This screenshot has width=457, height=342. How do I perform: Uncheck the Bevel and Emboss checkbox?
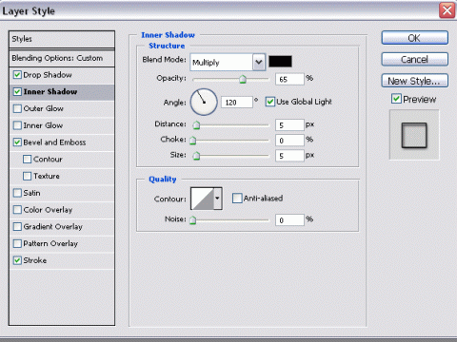point(17,142)
